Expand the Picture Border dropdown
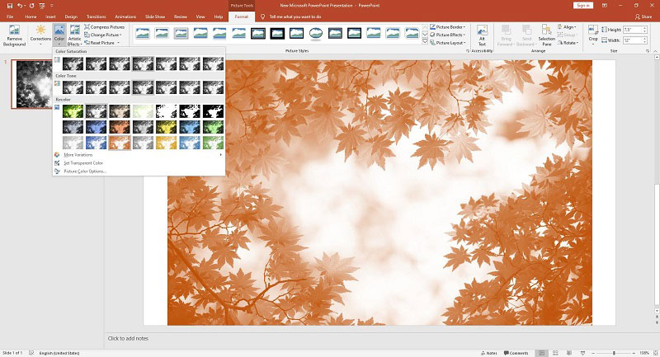The width and height of the screenshot is (660, 357). pos(447,27)
